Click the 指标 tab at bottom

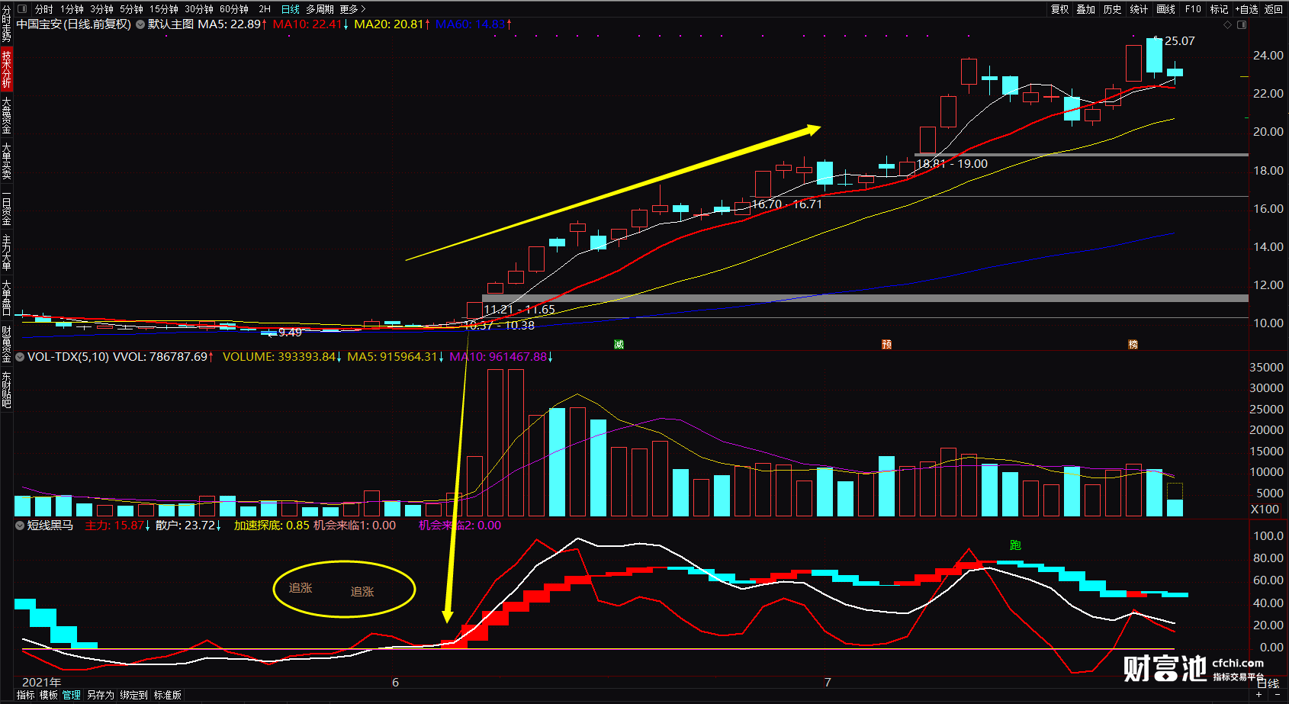point(26,695)
